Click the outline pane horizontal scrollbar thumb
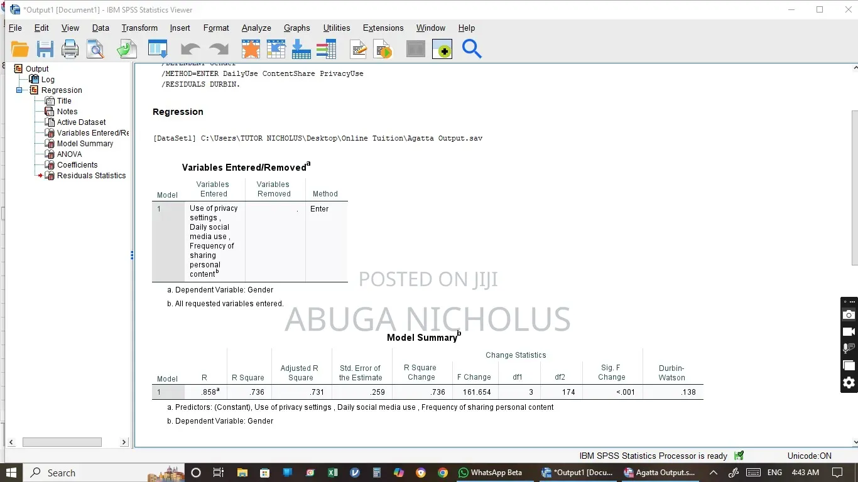Viewport: 858px width, 482px height. 62,442
